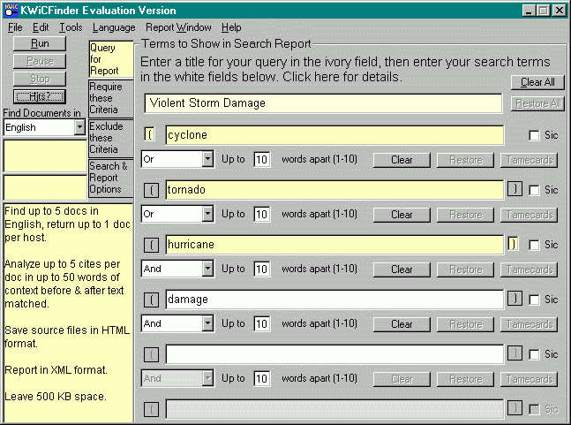
Task: Click the Violent Storm Damage title field
Action: click(x=323, y=103)
